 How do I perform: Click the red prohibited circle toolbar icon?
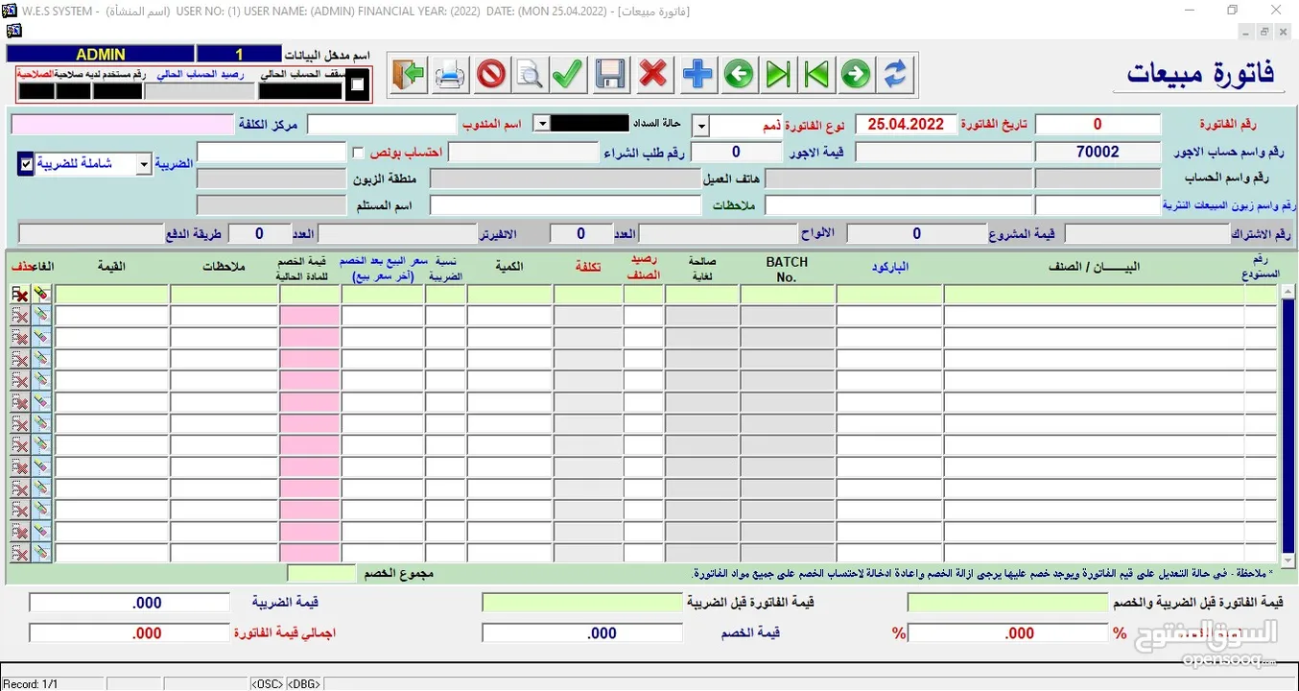(x=490, y=75)
